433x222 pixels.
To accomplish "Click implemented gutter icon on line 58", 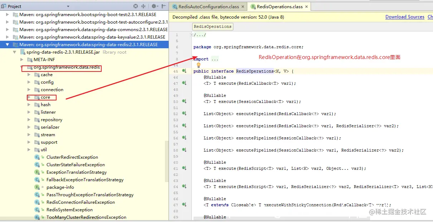I will click(x=184, y=150).
